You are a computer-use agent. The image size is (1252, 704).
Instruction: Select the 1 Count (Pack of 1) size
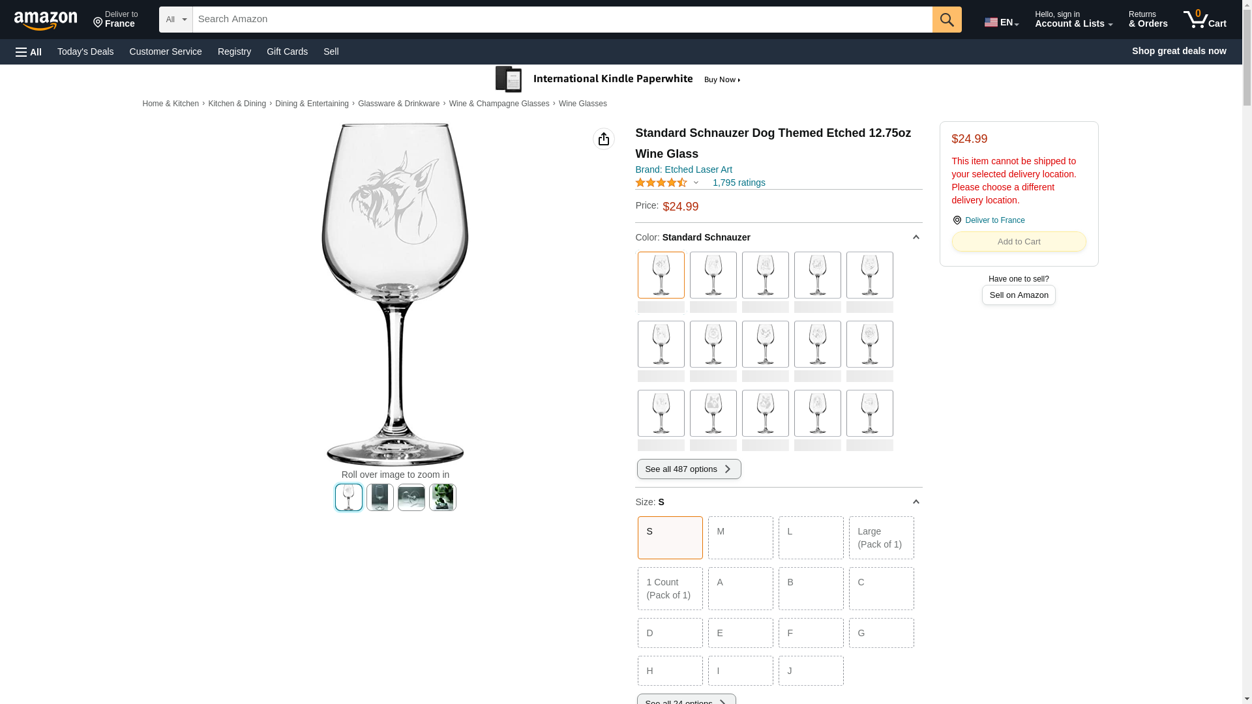click(x=670, y=589)
